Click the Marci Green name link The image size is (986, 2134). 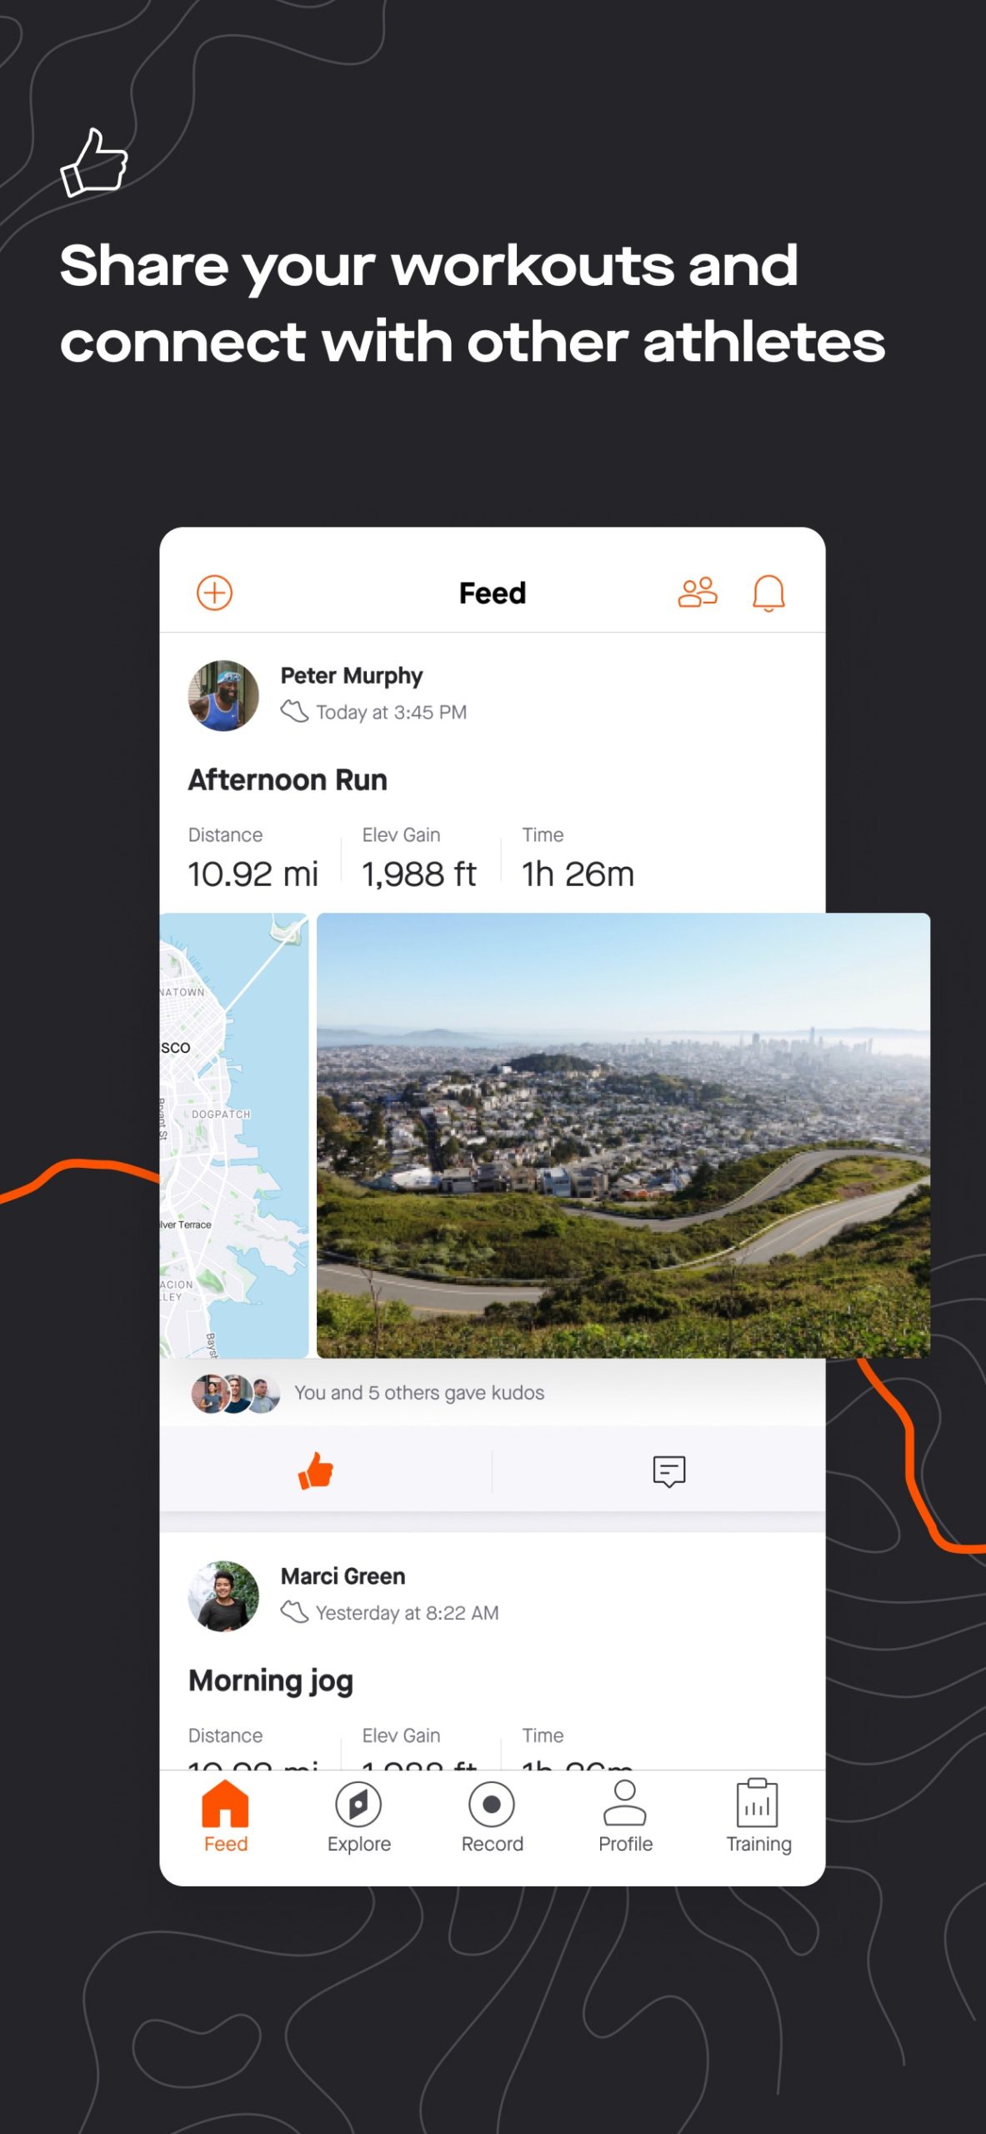[x=343, y=1575]
